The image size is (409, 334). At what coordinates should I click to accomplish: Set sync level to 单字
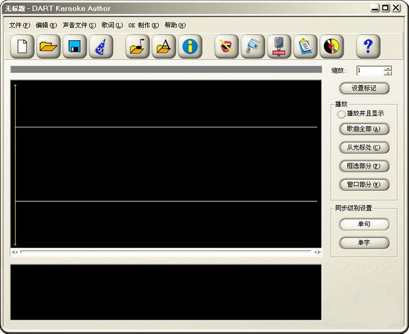364,243
